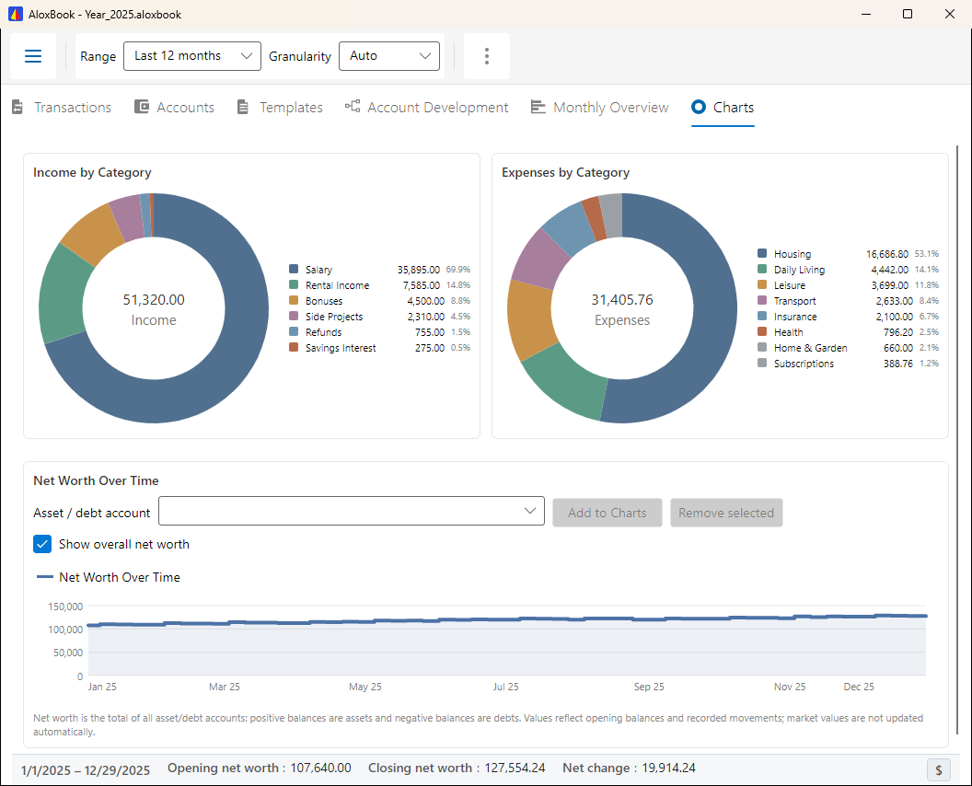Click the Add to Charts button

(607, 513)
